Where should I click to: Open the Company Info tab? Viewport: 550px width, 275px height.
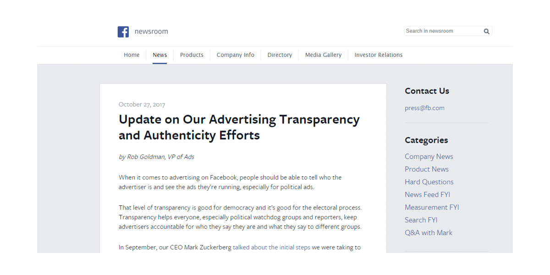[x=235, y=55]
